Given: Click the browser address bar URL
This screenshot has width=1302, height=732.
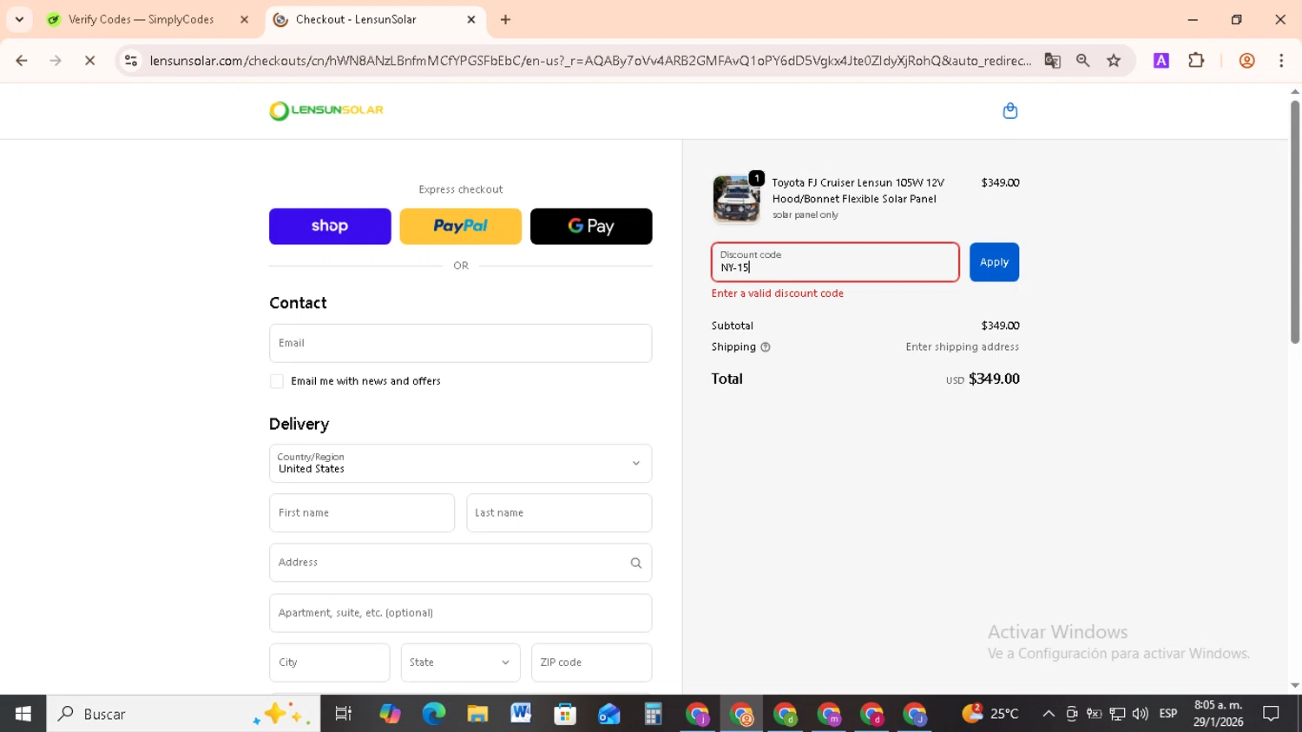Looking at the screenshot, I should click(x=590, y=61).
